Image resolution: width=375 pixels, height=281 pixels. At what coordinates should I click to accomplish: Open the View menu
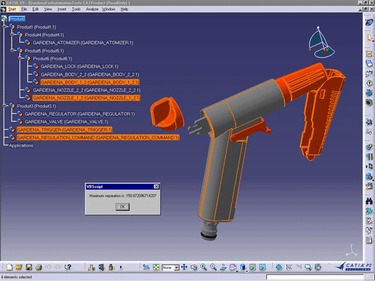pyautogui.click(x=48, y=9)
